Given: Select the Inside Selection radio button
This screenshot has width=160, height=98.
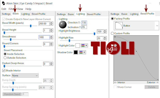Looking at the screenshot, I should click(x=5, y=54).
